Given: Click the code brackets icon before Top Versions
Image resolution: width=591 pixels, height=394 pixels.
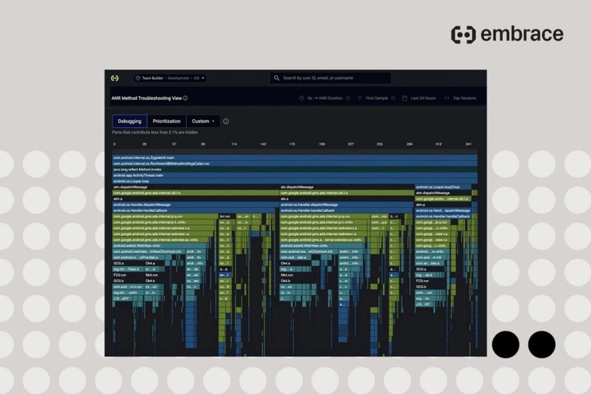Looking at the screenshot, I should (447, 99).
